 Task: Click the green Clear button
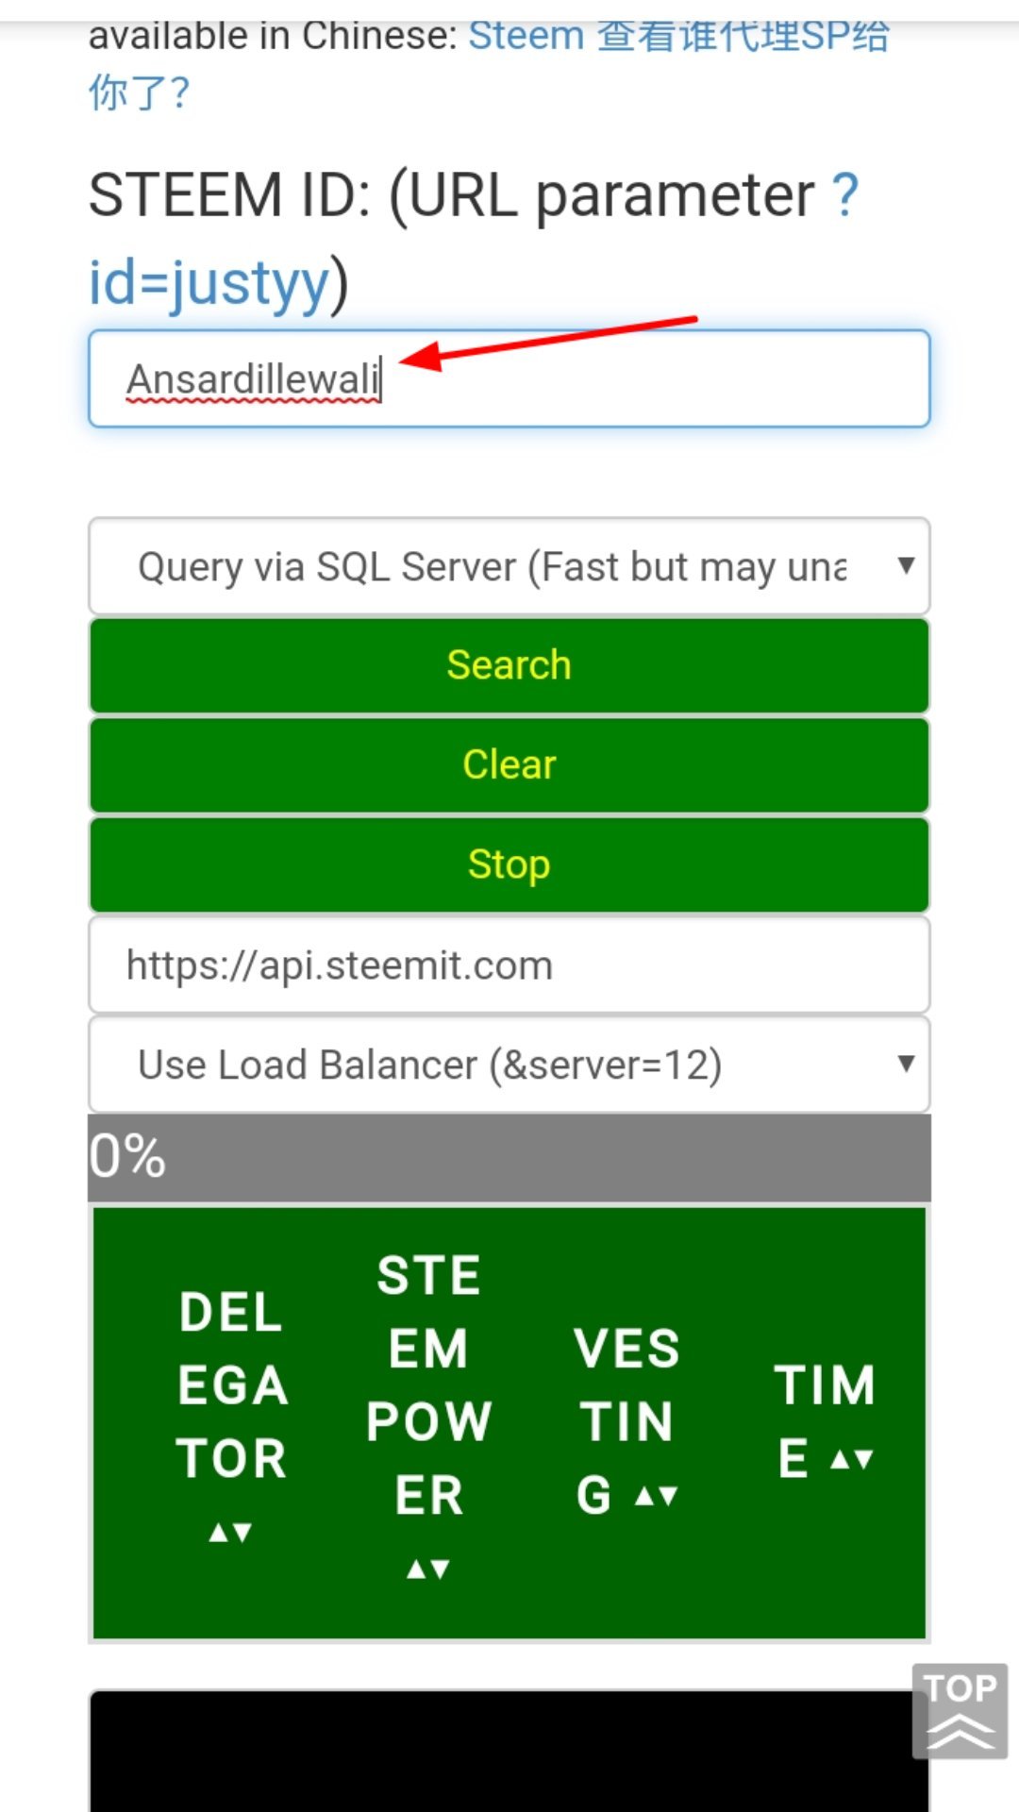[509, 764]
